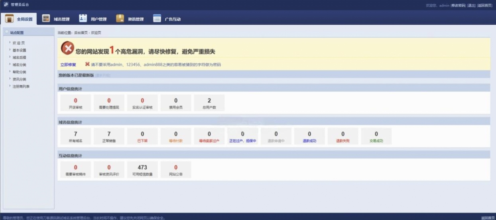The height and width of the screenshot is (220, 496).
Task: Open the 可用短信数量 tile showing 473
Action: point(142,170)
